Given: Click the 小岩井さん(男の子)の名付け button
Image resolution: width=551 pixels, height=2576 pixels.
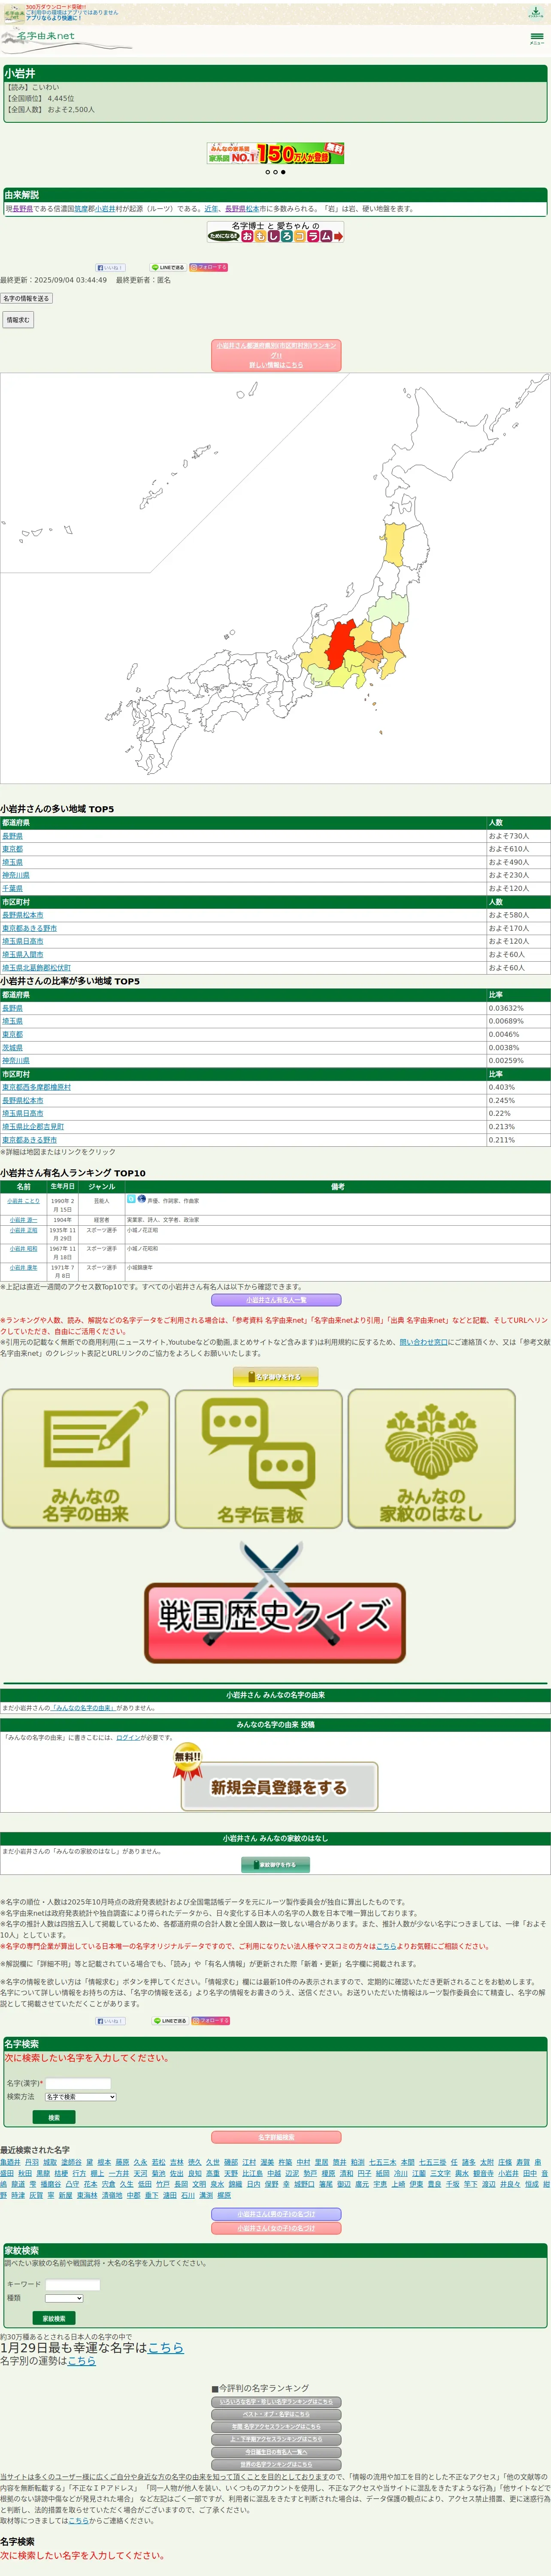Looking at the screenshot, I should point(276,2215).
